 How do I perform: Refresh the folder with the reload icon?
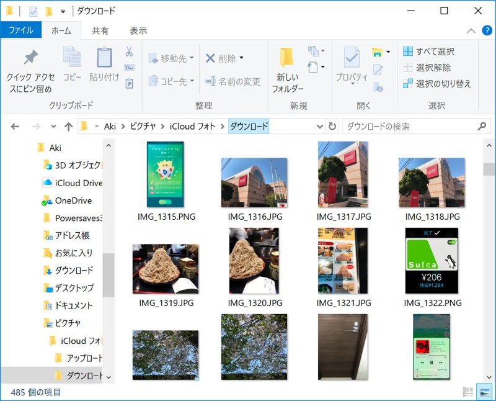tap(332, 127)
